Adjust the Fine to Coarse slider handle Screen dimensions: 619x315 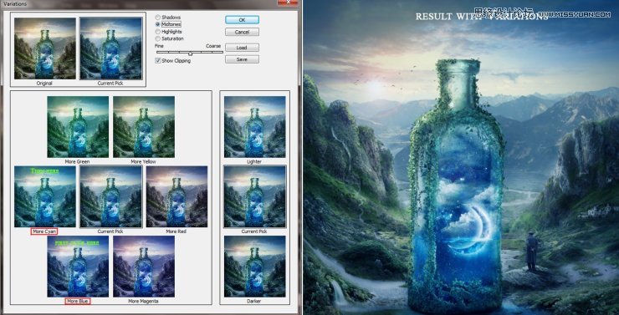190,53
